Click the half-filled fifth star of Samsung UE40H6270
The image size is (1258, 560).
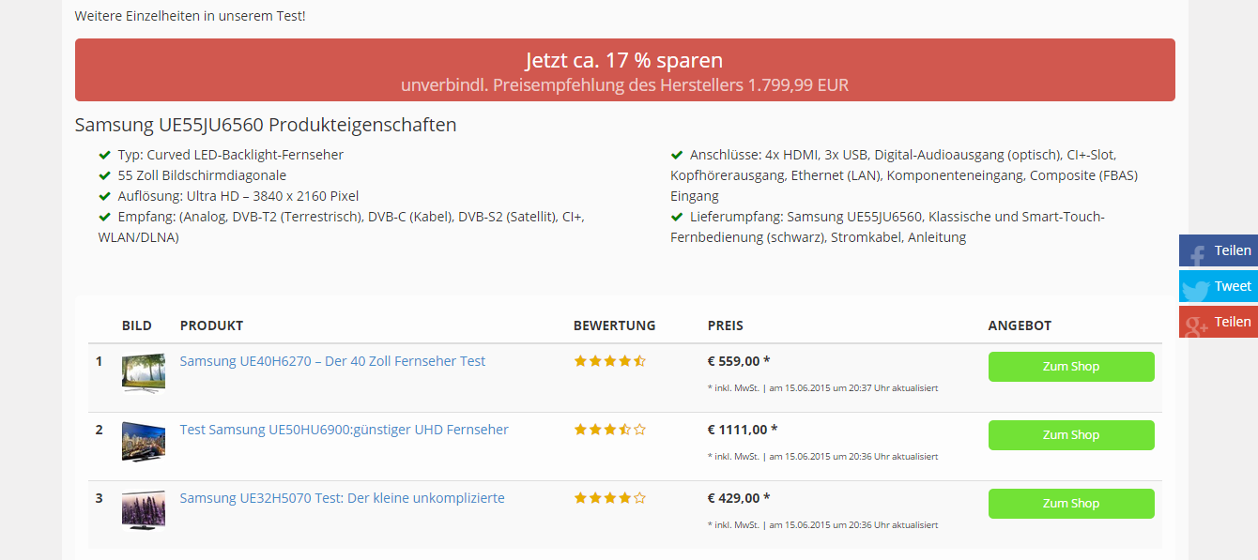point(641,360)
